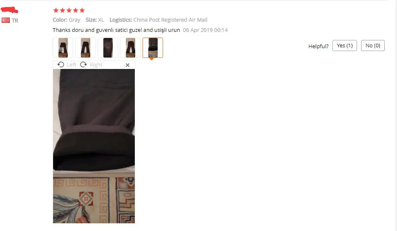This screenshot has height=231, width=397.
Task: Vote No (0) on review helpfulness
Action: [x=372, y=46]
